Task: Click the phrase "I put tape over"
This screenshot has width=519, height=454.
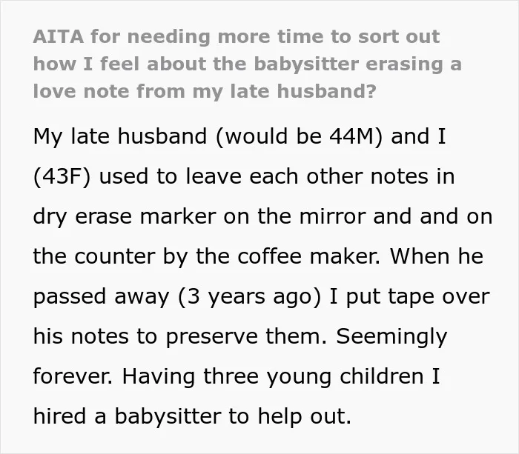Action: (x=409, y=296)
